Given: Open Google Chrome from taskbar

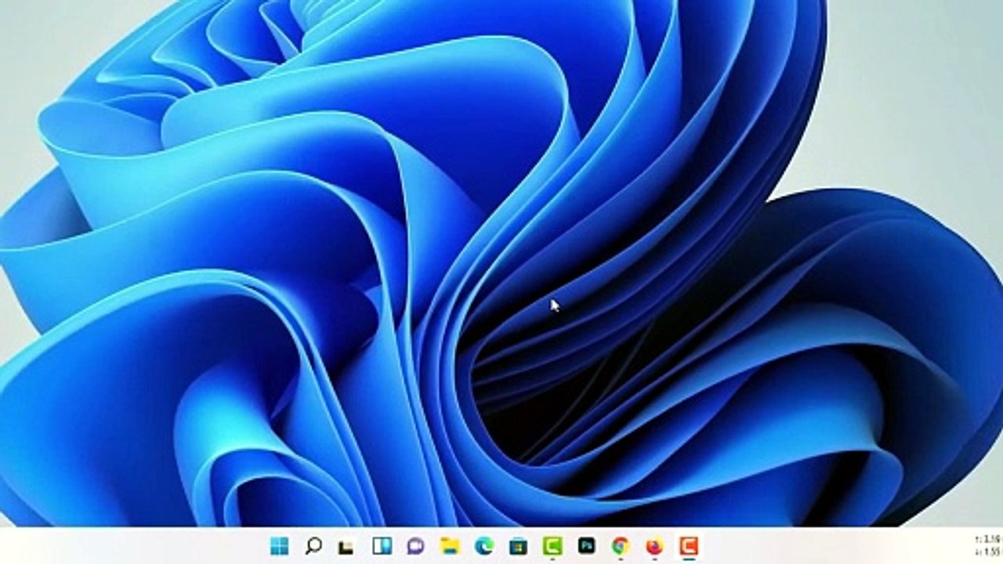Looking at the screenshot, I should [621, 546].
